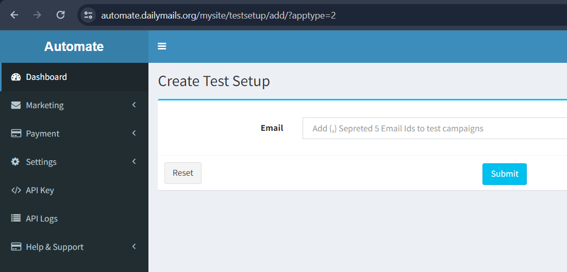Go back using the browser back arrow
Image resolution: width=567 pixels, height=272 pixels.
[14, 15]
